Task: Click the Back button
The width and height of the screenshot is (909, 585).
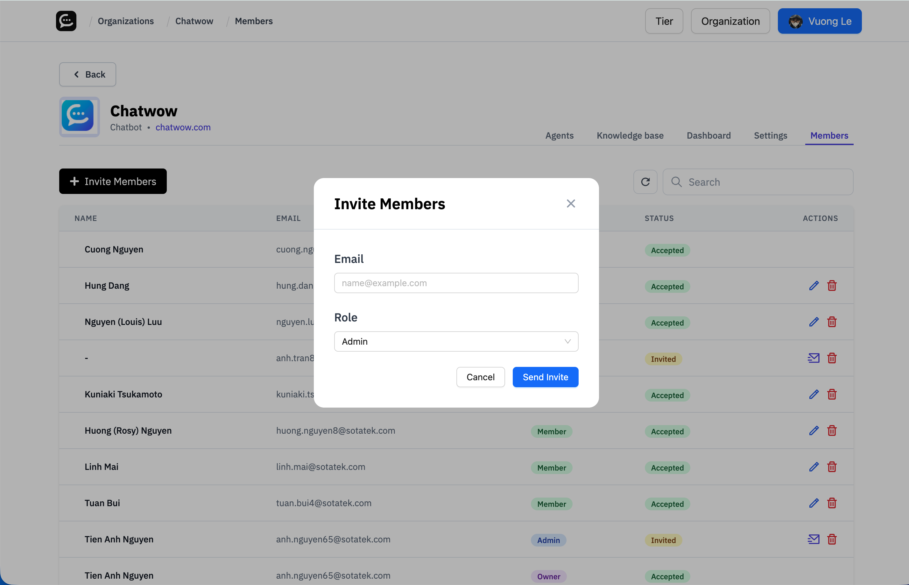Action: click(x=88, y=74)
